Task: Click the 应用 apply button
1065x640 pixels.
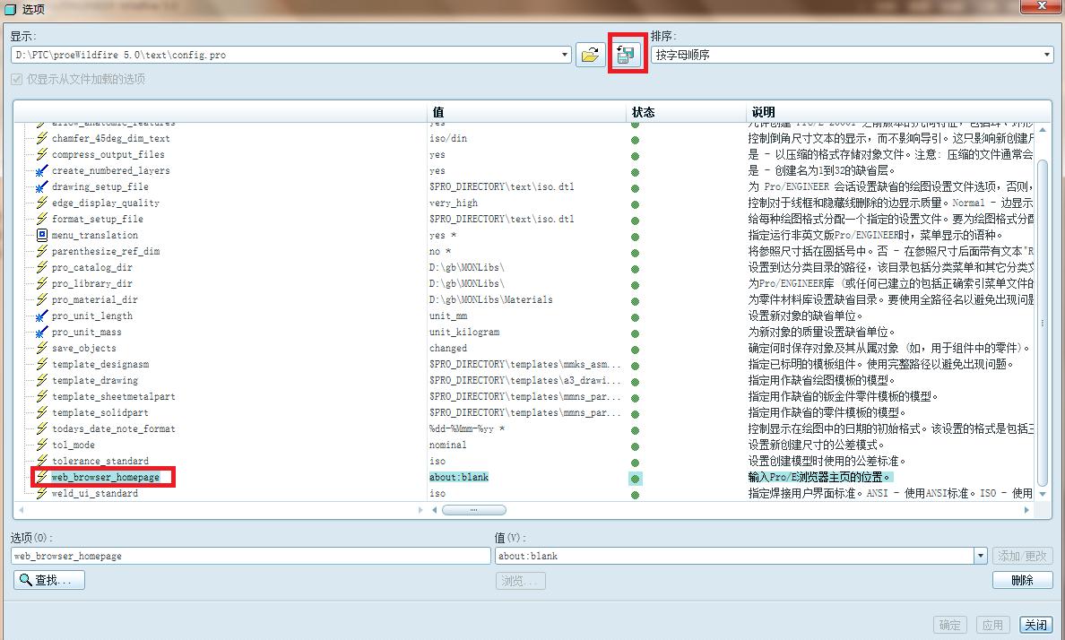Action: 993,625
